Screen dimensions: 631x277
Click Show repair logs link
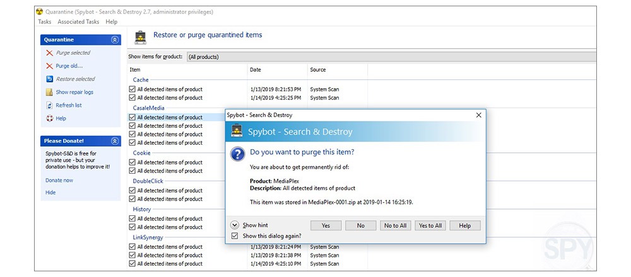[74, 93]
